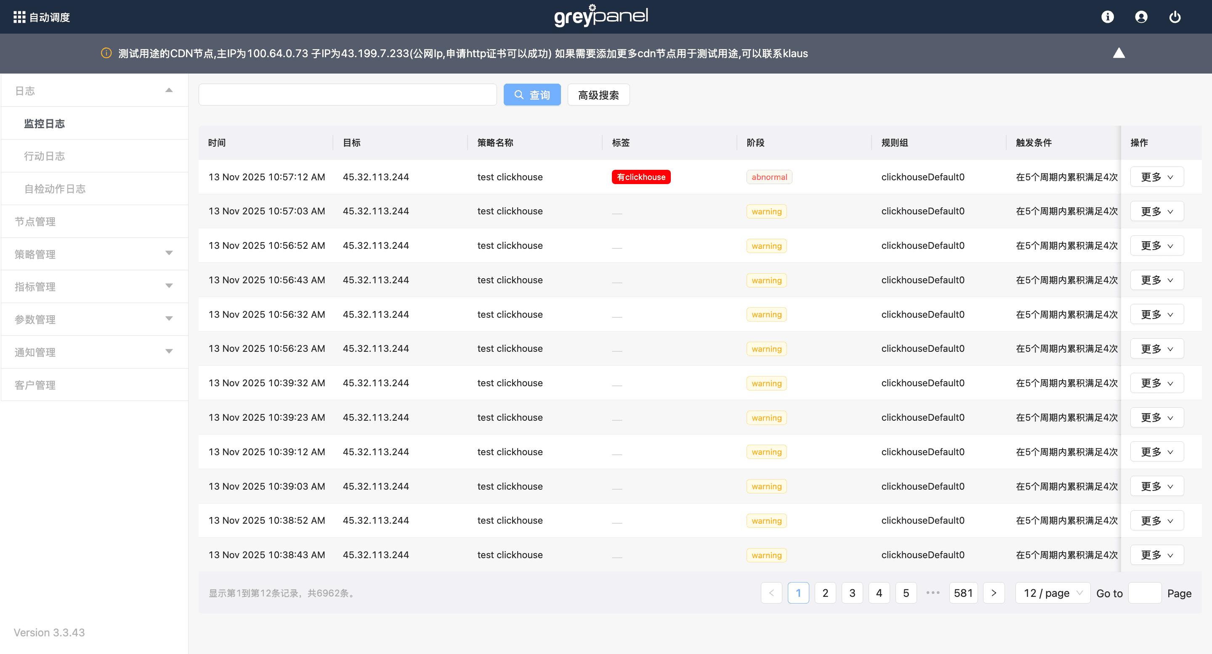
Task: Jump to page 581 in pagination
Action: pyautogui.click(x=963, y=593)
